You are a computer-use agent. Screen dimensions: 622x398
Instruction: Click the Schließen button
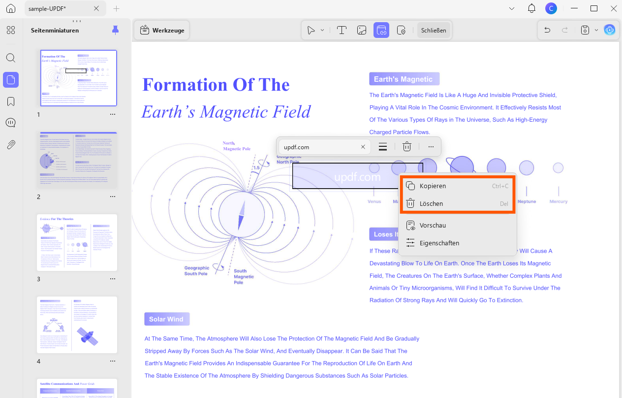434,30
